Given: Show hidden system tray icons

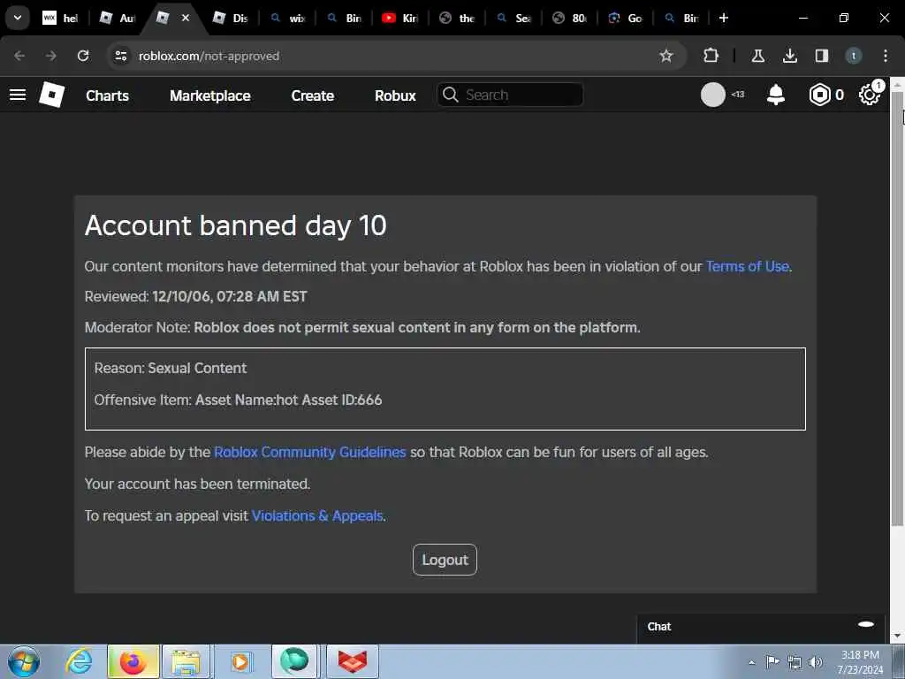Looking at the screenshot, I should pos(751,662).
